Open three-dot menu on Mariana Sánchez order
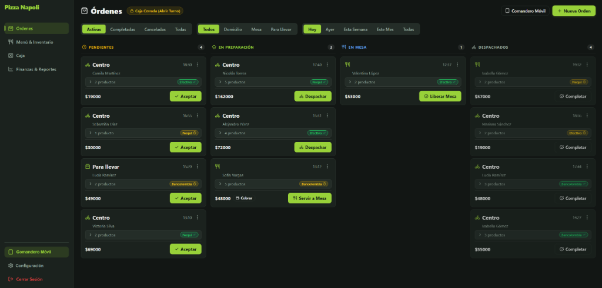 [587, 116]
